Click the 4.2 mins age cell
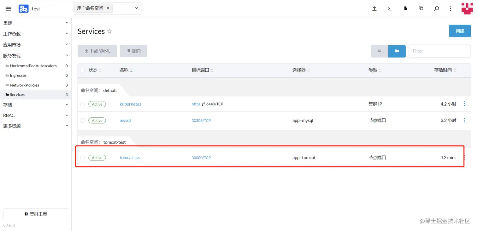 tap(448, 158)
